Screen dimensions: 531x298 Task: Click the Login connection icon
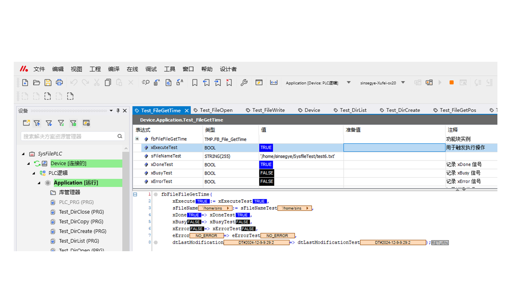(x=418, y=83)
